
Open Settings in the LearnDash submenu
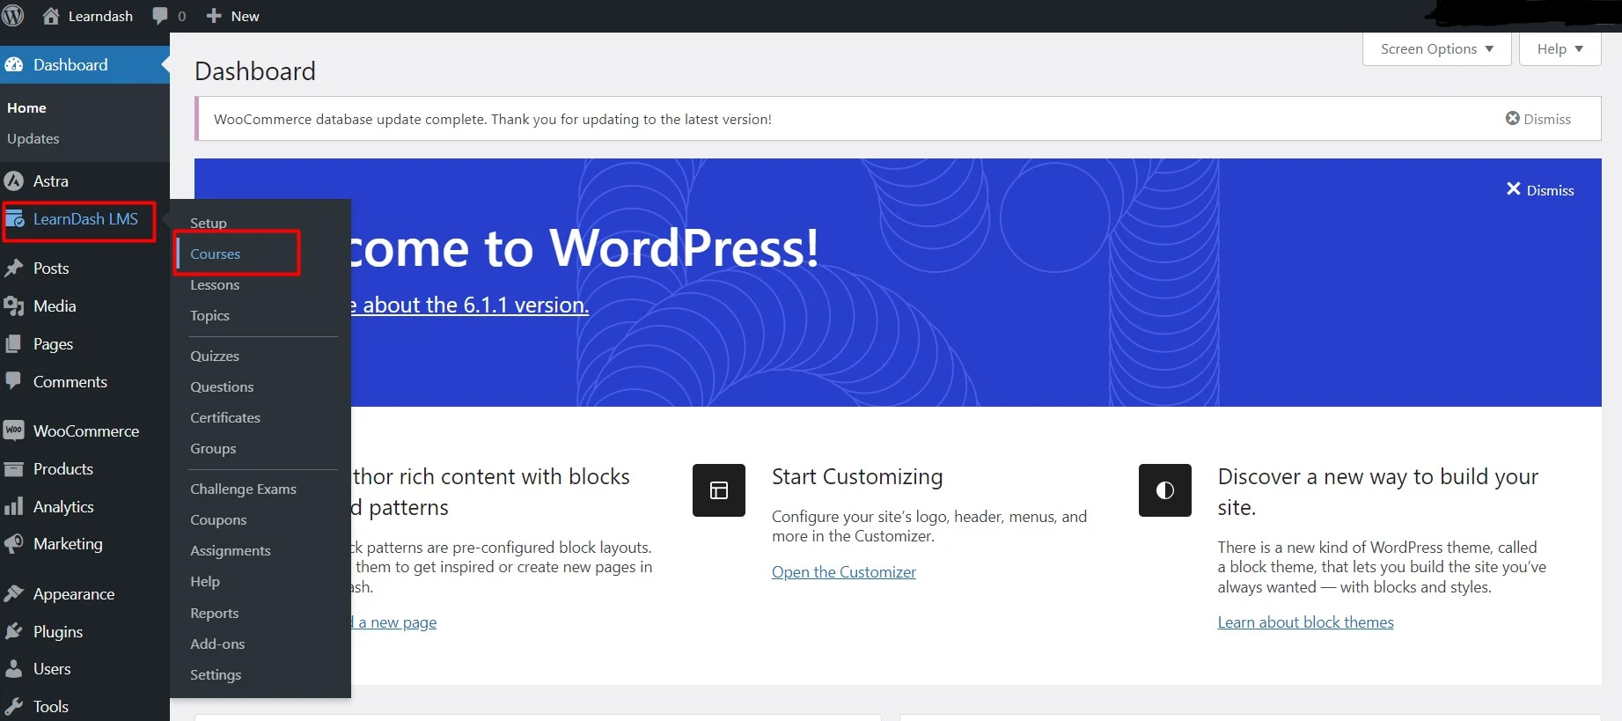216,674
